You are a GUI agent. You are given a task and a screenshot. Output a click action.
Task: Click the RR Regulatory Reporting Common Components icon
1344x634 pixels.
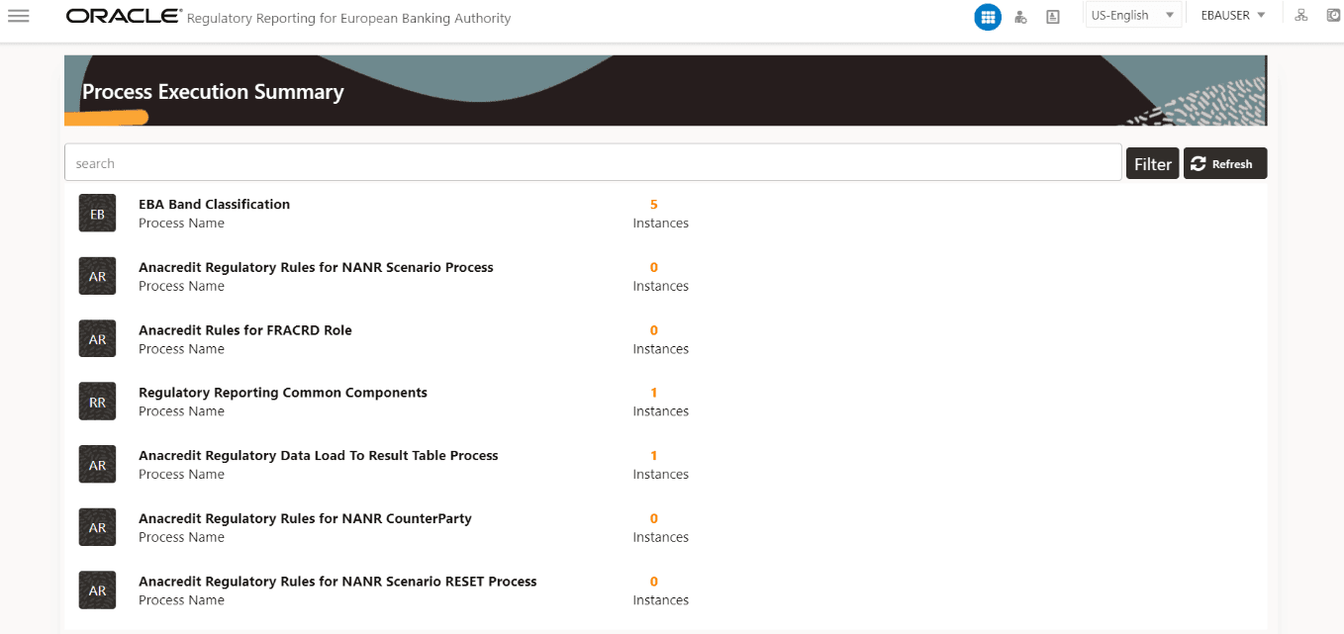(96, 401)
